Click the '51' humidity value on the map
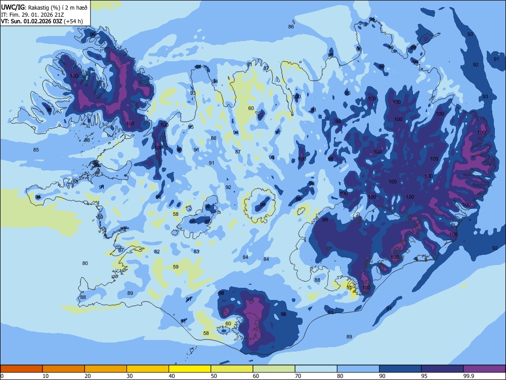This screenshot has width=506, height=380. pyautogui.click(x=349, y=287)
